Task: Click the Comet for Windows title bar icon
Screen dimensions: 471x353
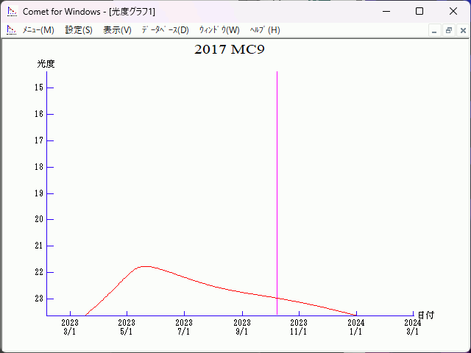Action: click(11, 11)
